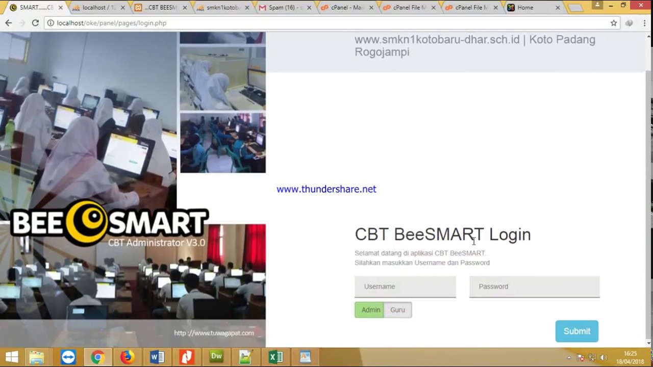The width and height of the screenshot is (653, 367).
Task: Open the green notepad app in taskbar
Action: click(246, 357)
